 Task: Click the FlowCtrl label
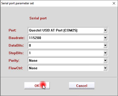tap(16, 68)
